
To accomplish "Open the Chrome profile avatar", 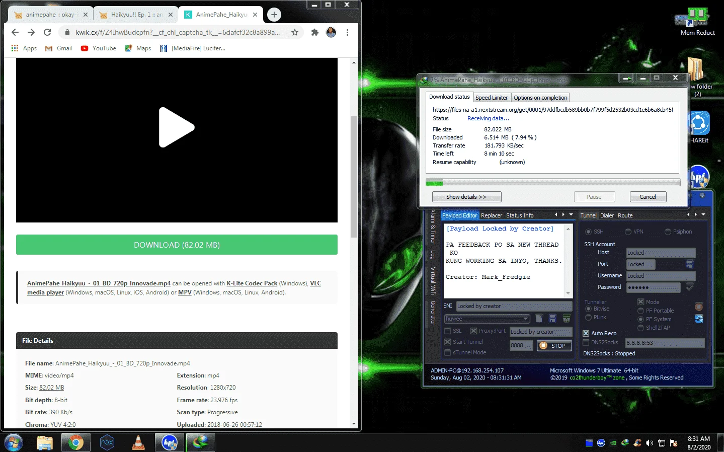I will click(331, 32).
